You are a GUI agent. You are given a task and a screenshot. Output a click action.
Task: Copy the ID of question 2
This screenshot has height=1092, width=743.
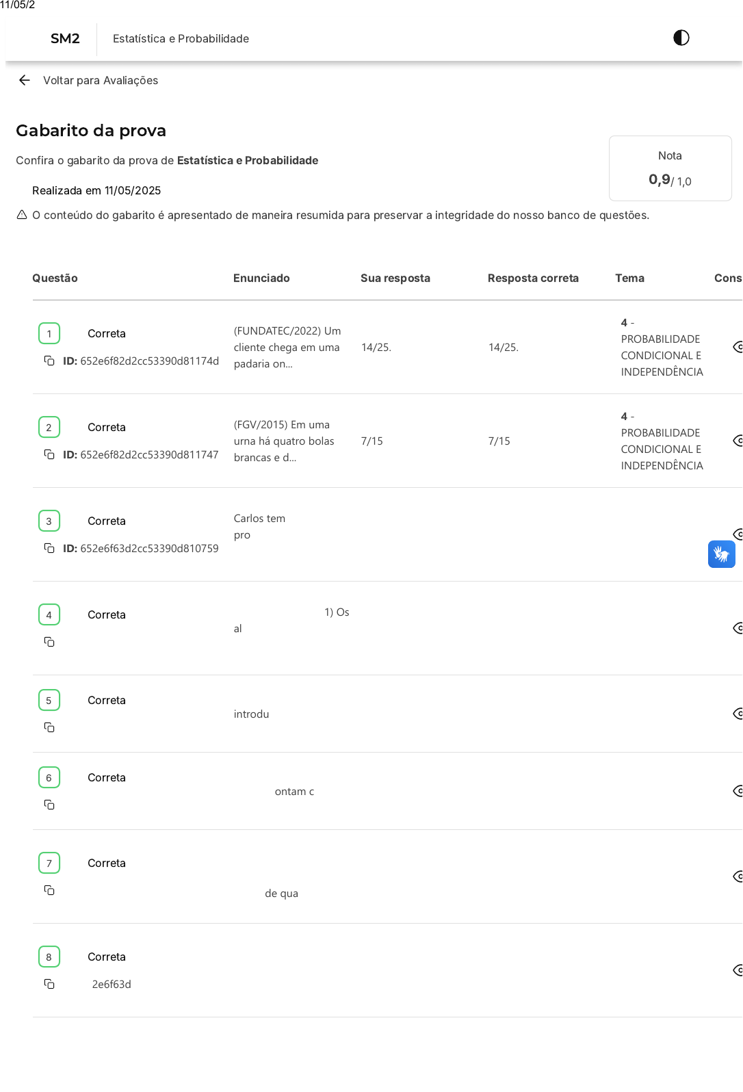coord(49,454)
